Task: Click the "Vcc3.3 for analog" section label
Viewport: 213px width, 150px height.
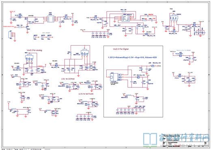Action: (34, 50)
